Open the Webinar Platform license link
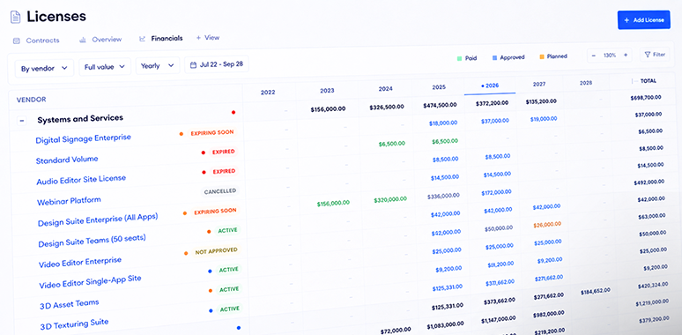Viewport: 682px width, 335px height. [x=69, y=201]
